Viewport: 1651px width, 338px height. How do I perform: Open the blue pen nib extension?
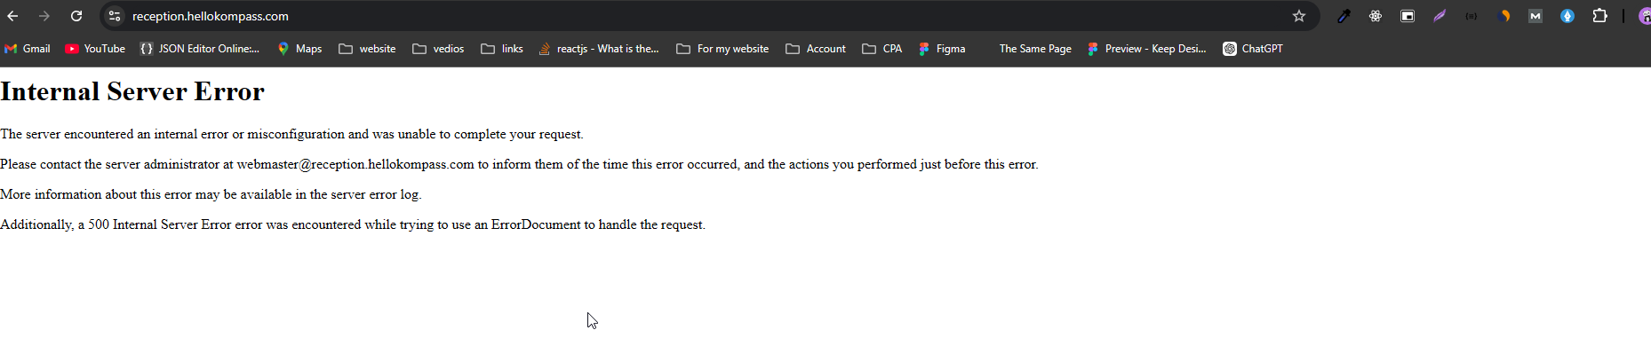click(x=1567, y=16)
